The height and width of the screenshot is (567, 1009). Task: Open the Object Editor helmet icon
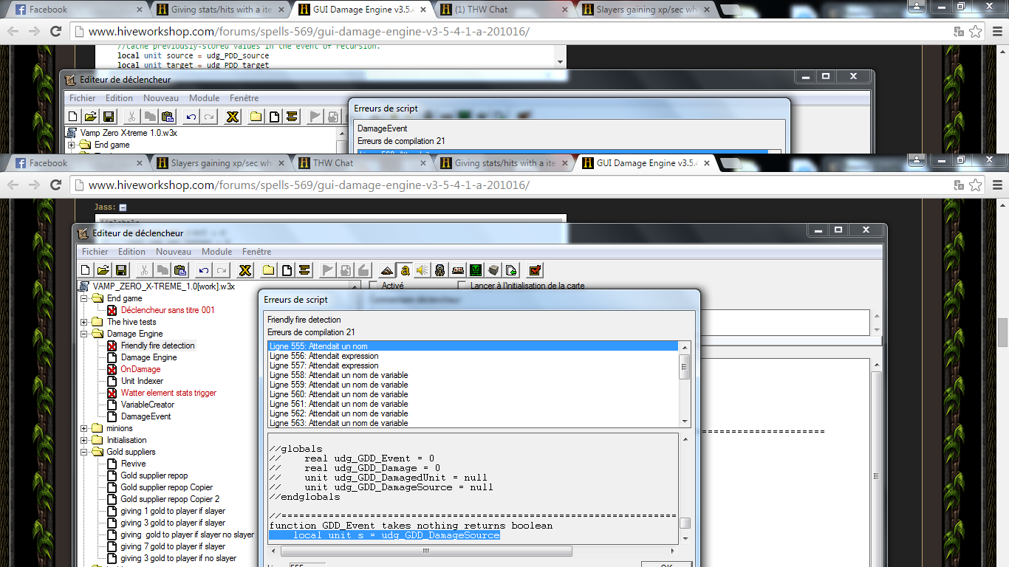point(440,270)
